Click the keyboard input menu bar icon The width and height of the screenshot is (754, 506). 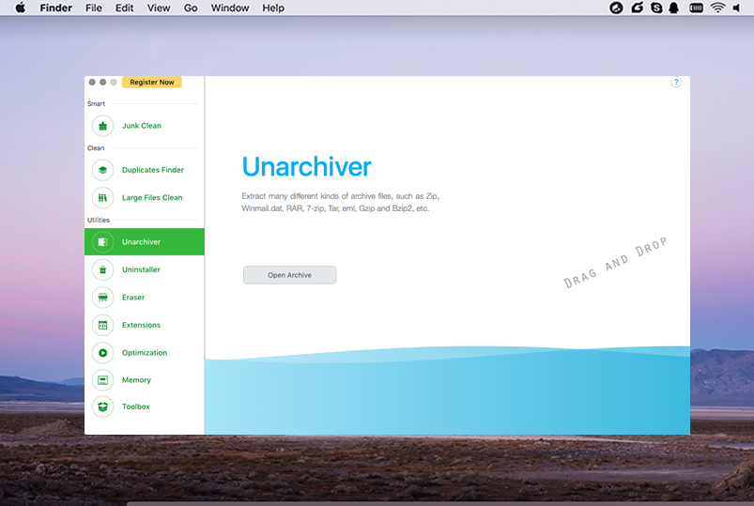pyautogui.click(x=696, y=8)
